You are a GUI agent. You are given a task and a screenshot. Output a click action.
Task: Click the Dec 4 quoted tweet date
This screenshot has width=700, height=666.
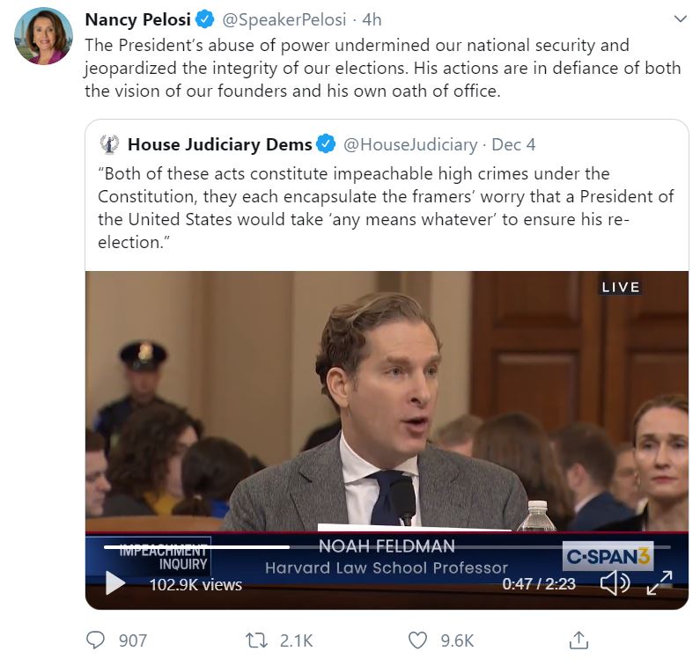tap(513, 144)
